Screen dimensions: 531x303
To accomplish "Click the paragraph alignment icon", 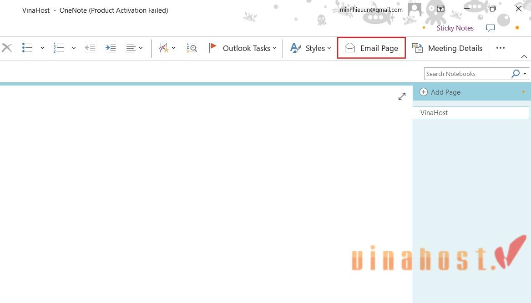I will 131,48.
